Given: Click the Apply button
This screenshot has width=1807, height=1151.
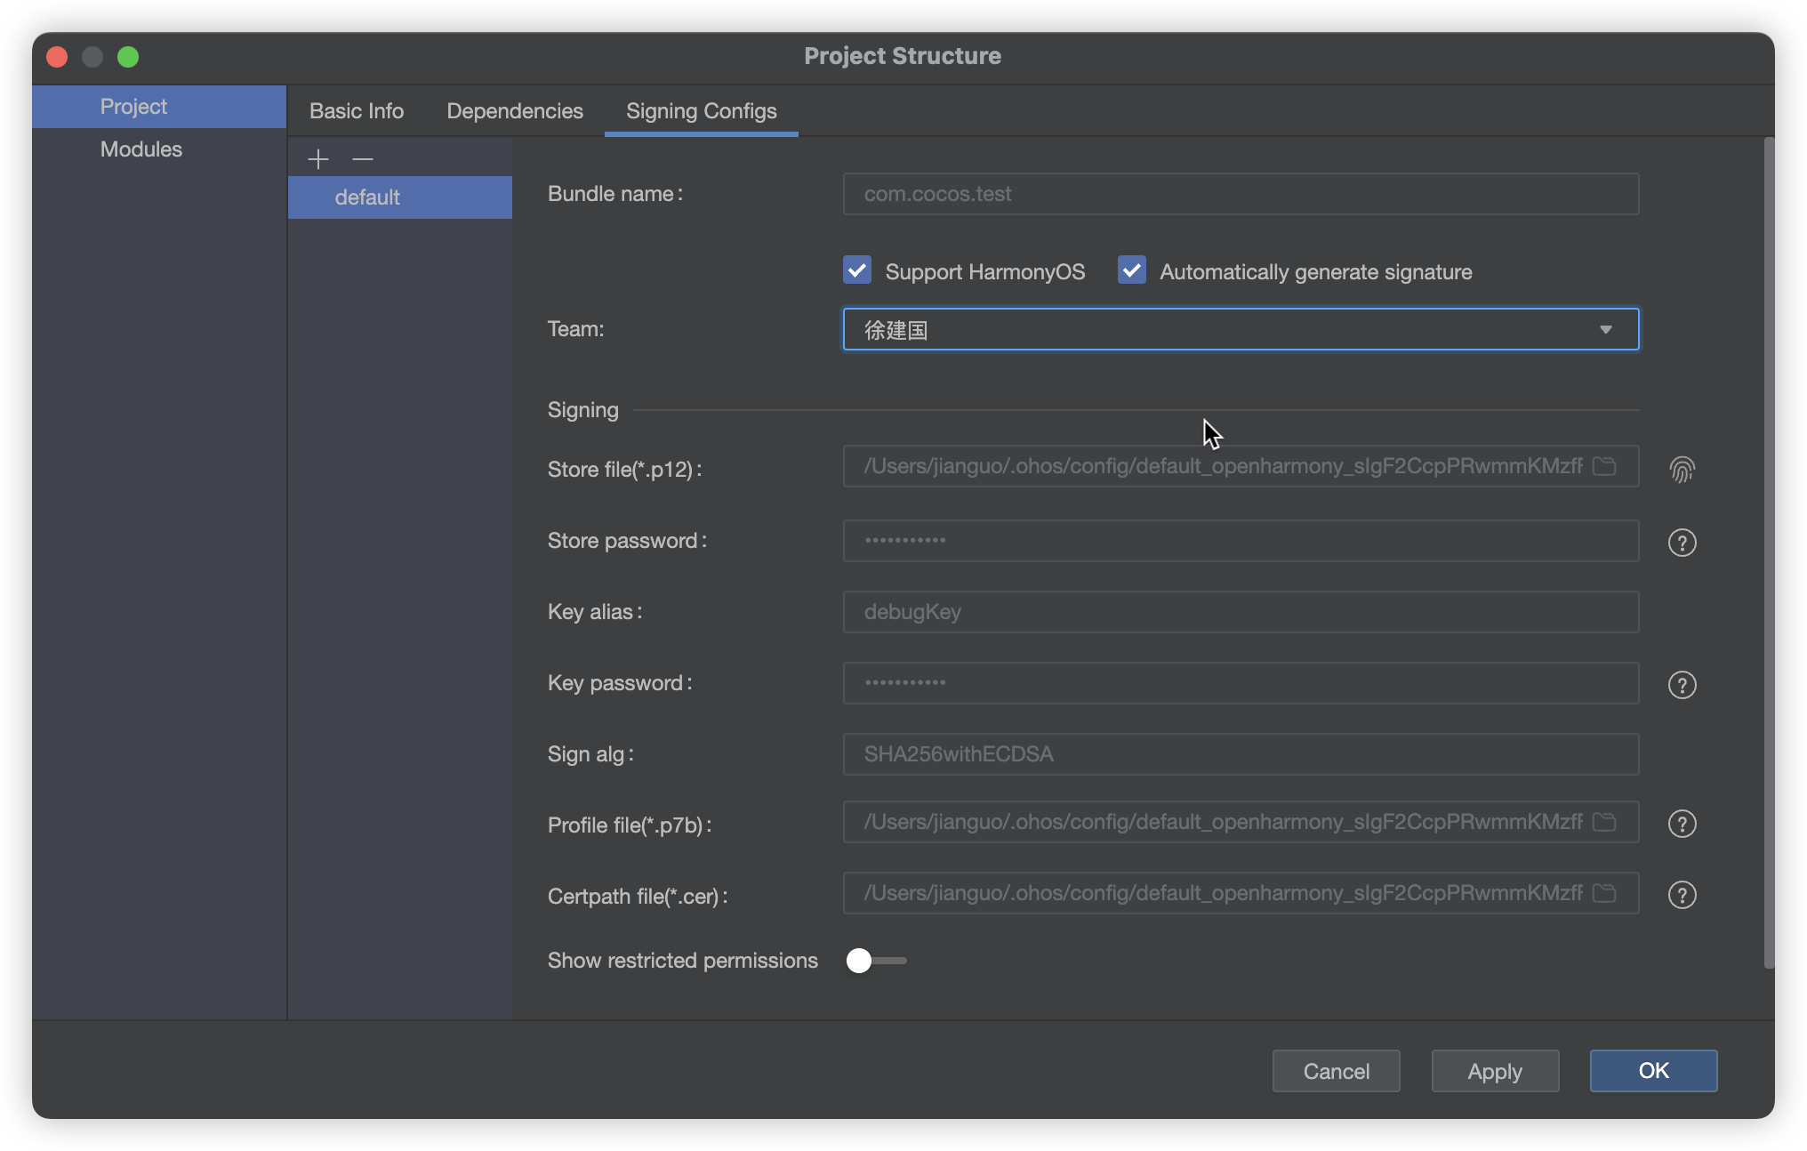Looking at the screenshot, I should [x=1495, y=1069].
